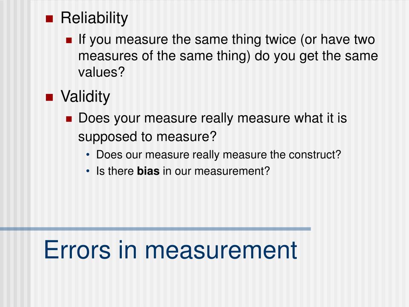Click the red bullet beside Reliability

point(49,19)
